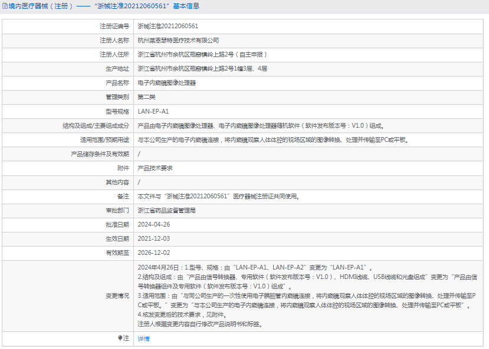Viewport: 489px width, 349px height.
Task: Click the 注册证编号 label
Action: click(114, 26)
